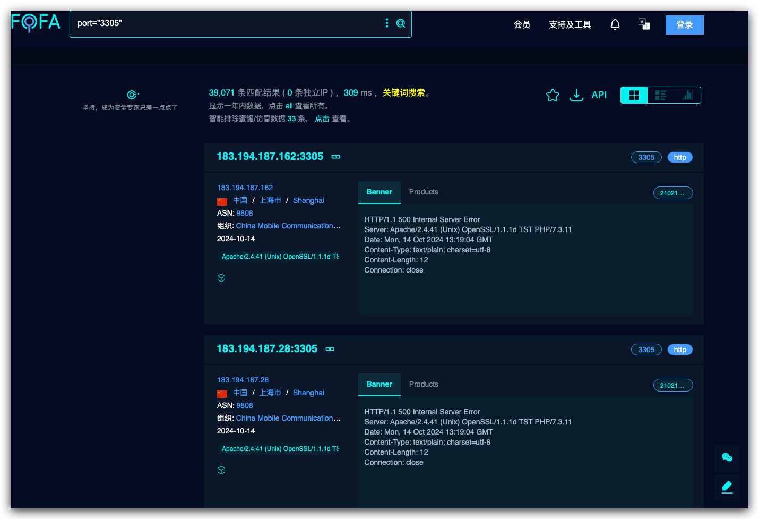Click China flag in 183.194.187.162 result
Screen dimensions: 759x519
[x=222, y=201]
